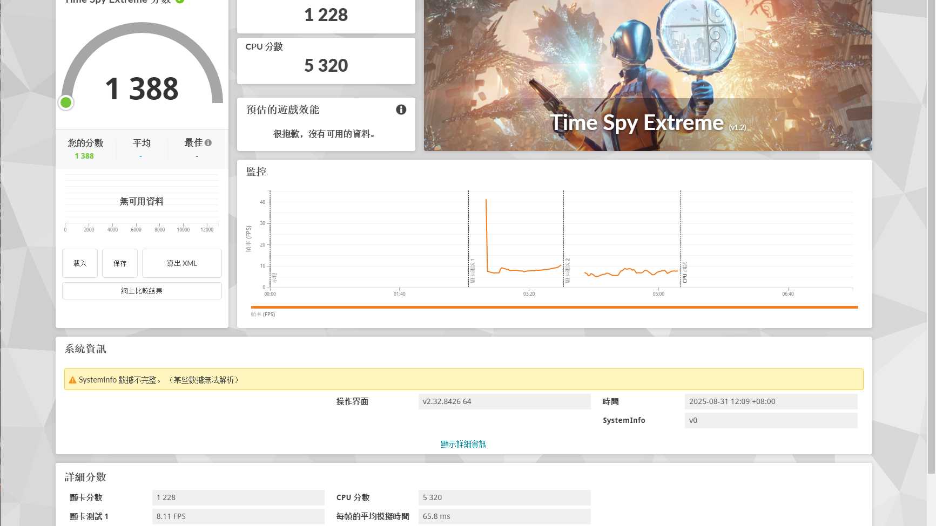Open 網上比較結果 to compare online
The image size is (936, 526).
coord(142,291)
